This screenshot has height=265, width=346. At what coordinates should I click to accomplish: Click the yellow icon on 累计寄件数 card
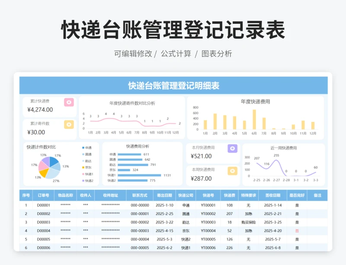(69, 125)
